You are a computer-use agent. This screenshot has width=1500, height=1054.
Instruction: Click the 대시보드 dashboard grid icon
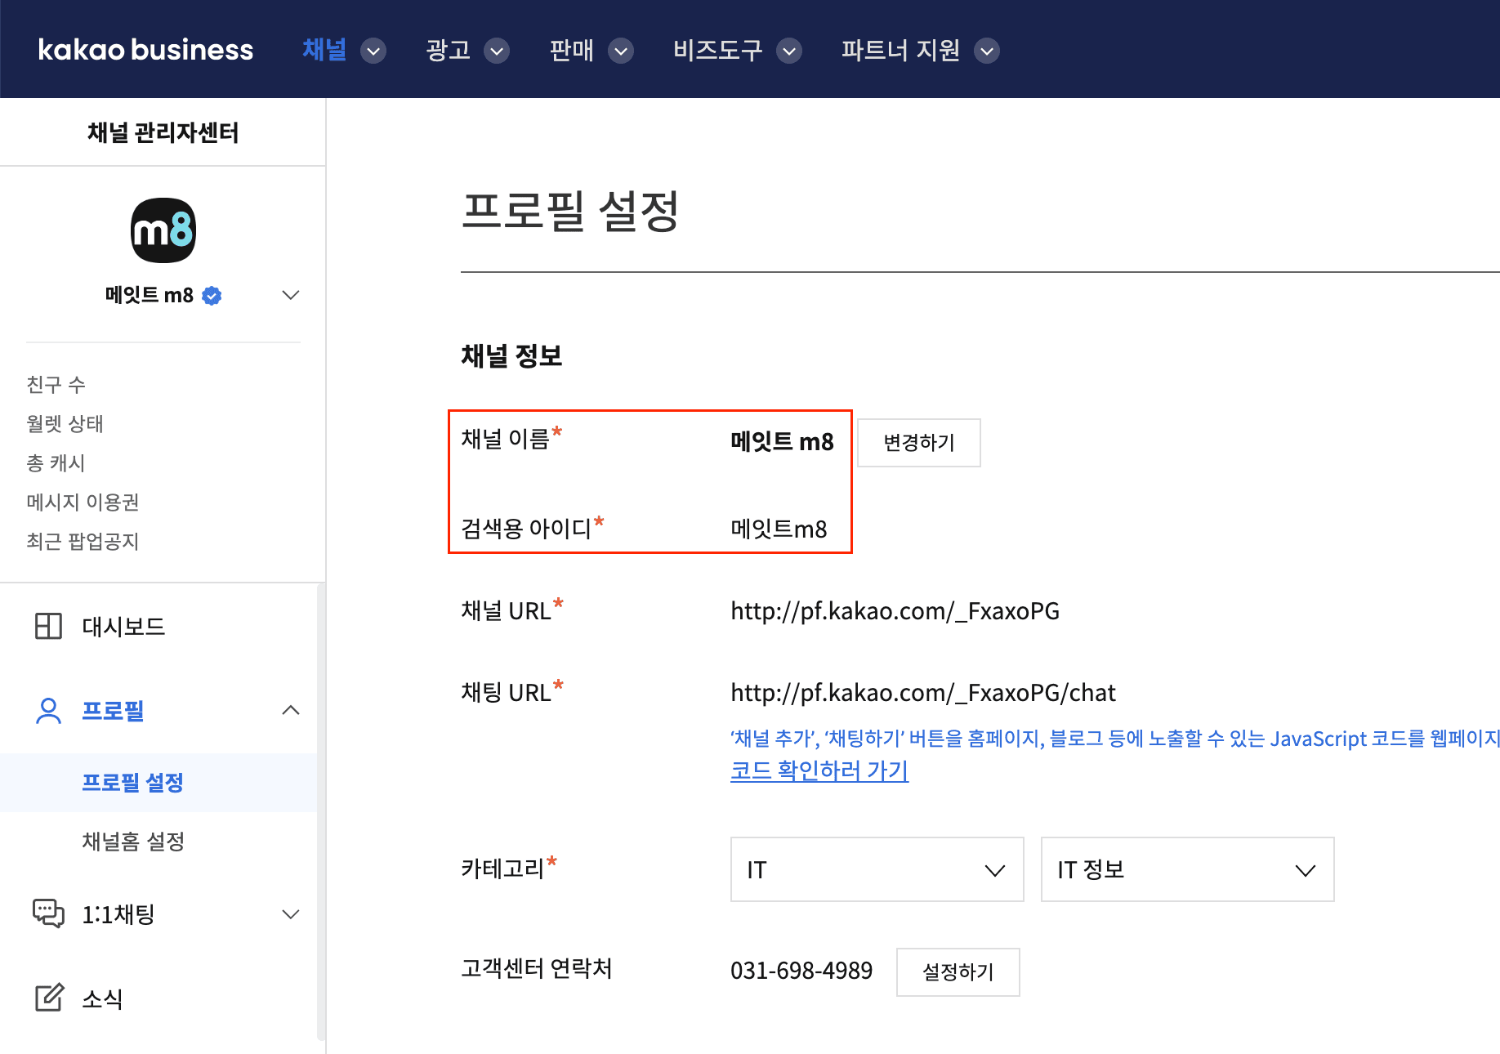(48, 626)
